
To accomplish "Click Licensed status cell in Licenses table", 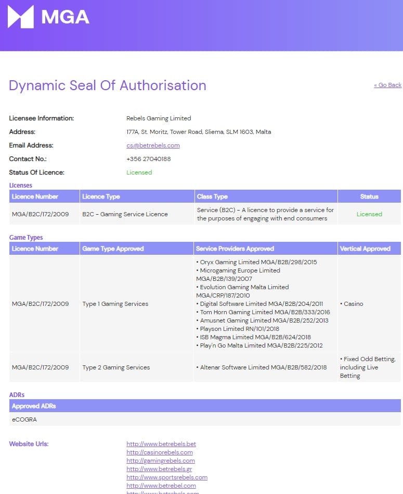I will click(x=369, y=214).
